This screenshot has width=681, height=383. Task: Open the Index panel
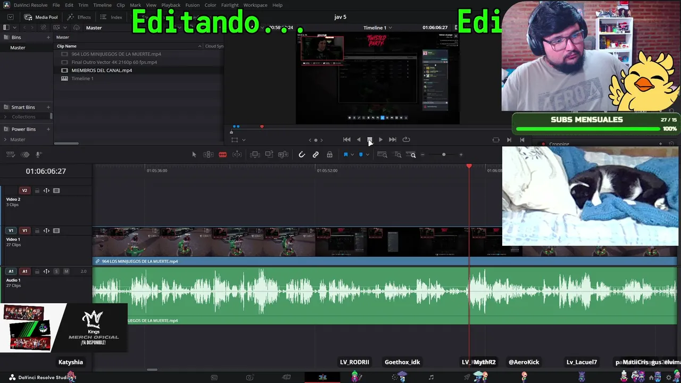click(111, 17)
